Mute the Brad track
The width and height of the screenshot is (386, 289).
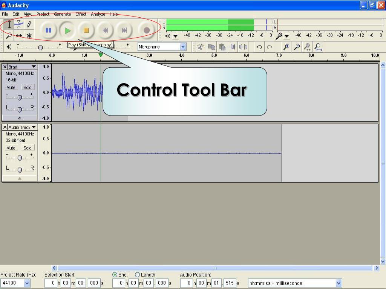(x=11, y=87)
